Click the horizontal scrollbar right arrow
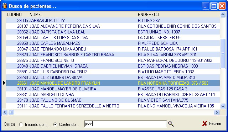The width and height of the screenshot is (228, 132). pyautogui.click(x=217, y=112)
